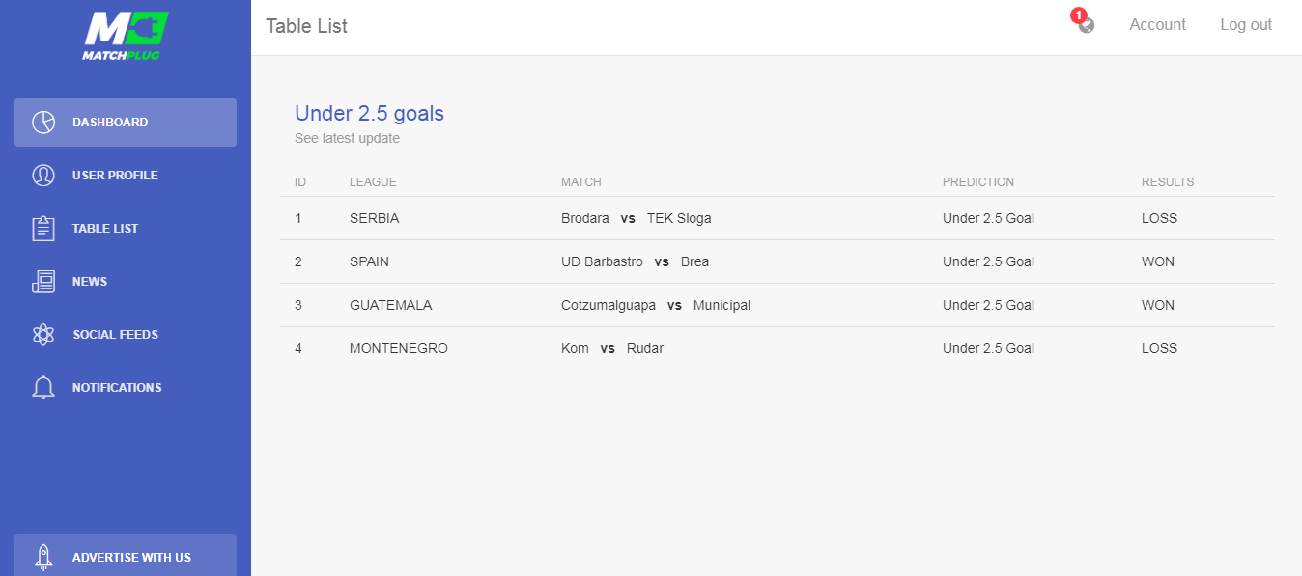Screen dimensions: 1302x576
Task: Open the globe notification icon with badge
Action: pyautogui.click(x=1086, y=24)
